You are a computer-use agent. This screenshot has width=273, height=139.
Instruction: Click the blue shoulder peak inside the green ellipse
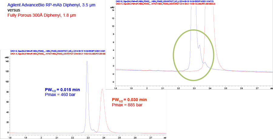point(199,46)
